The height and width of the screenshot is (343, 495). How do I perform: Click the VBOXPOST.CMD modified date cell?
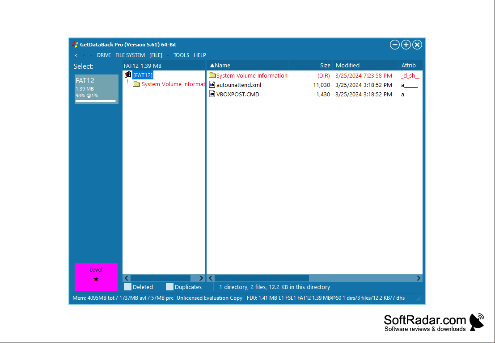tap(364, 94)
